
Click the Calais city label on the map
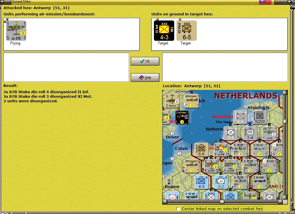(181, 148)
